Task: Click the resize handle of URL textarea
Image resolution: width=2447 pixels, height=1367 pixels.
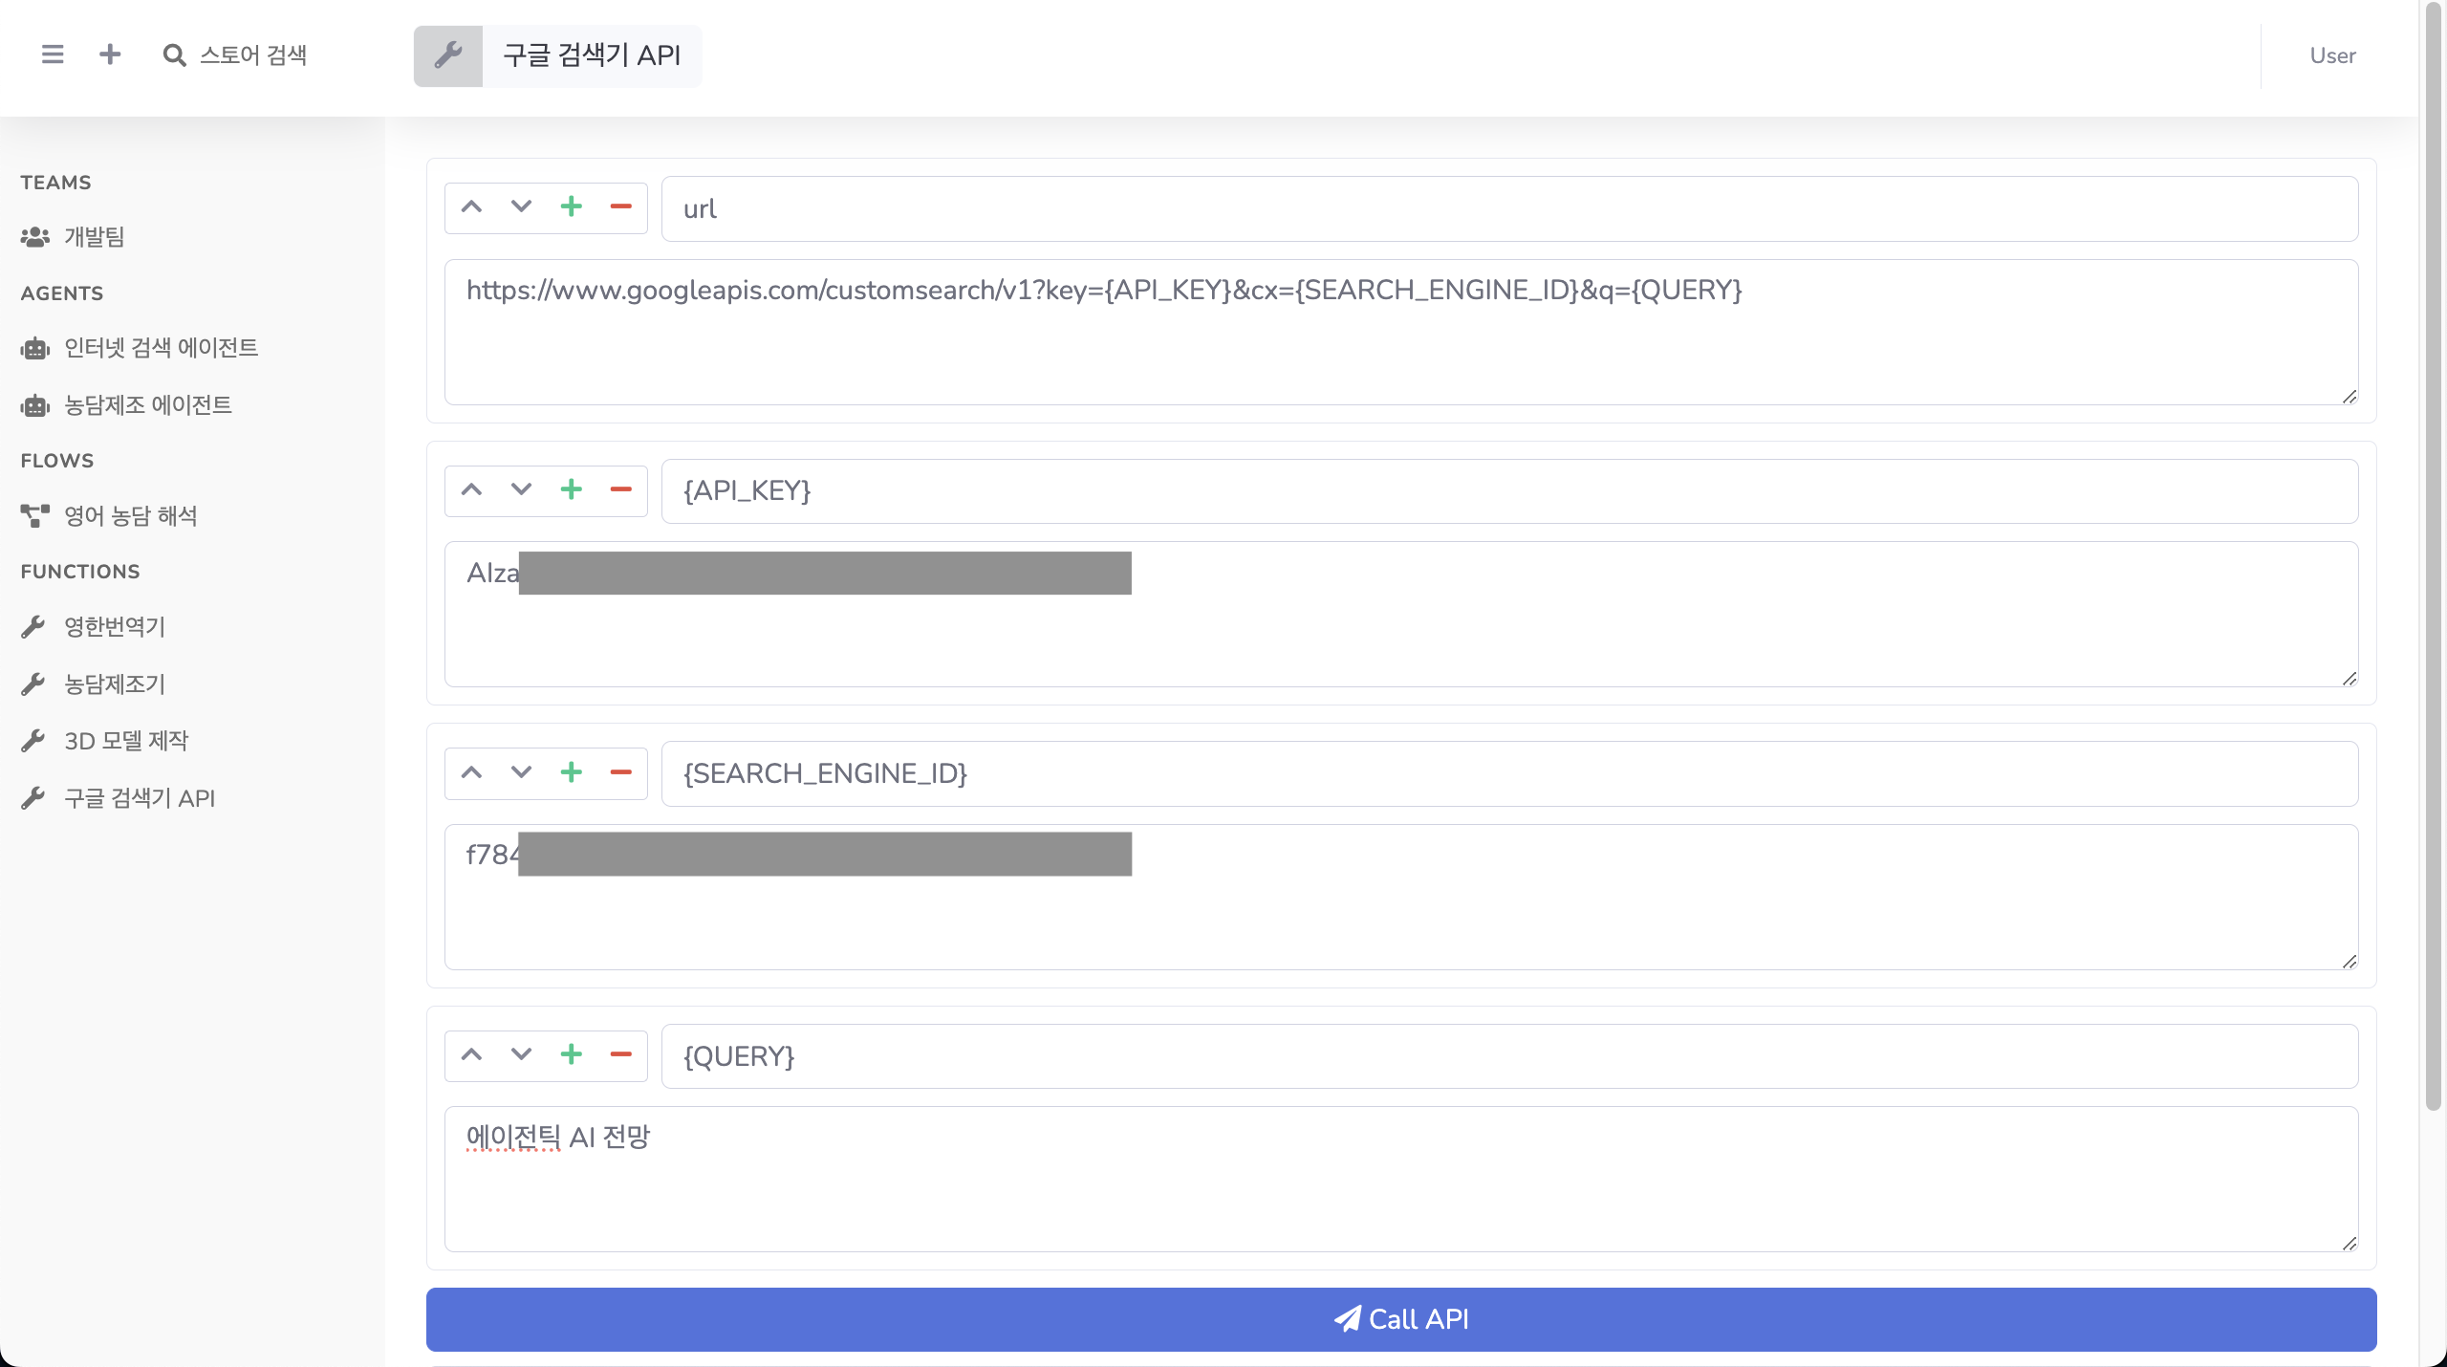Action: point(2350,396)
